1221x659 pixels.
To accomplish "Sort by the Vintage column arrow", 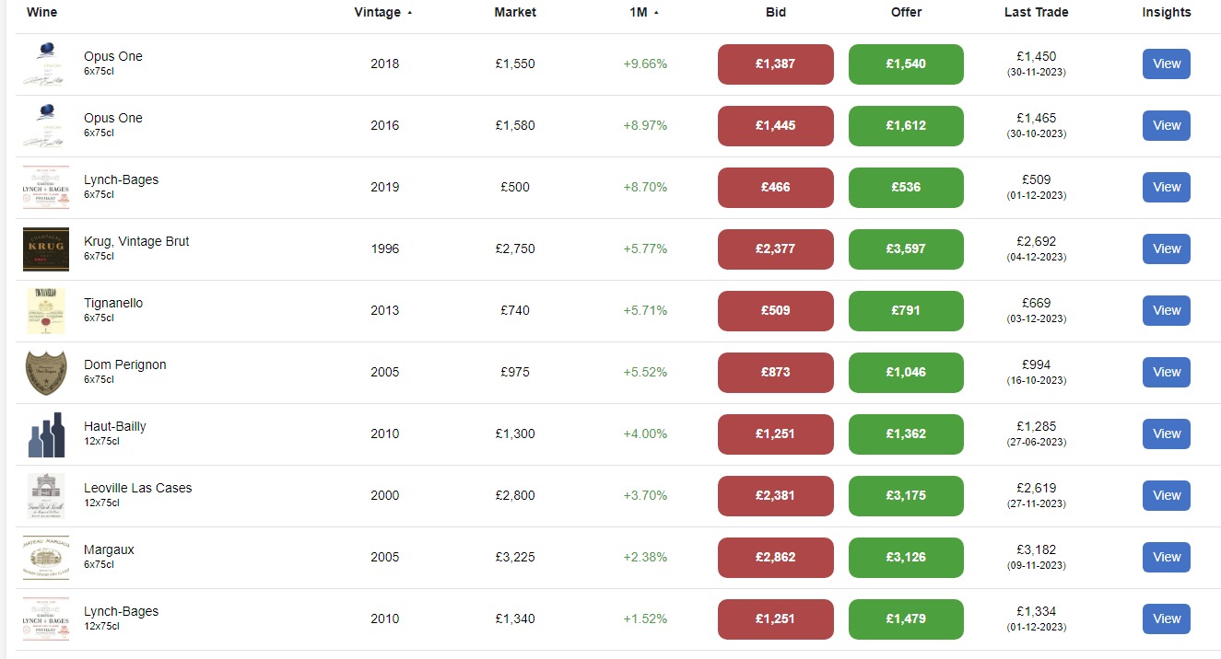I will pos(409,13).
